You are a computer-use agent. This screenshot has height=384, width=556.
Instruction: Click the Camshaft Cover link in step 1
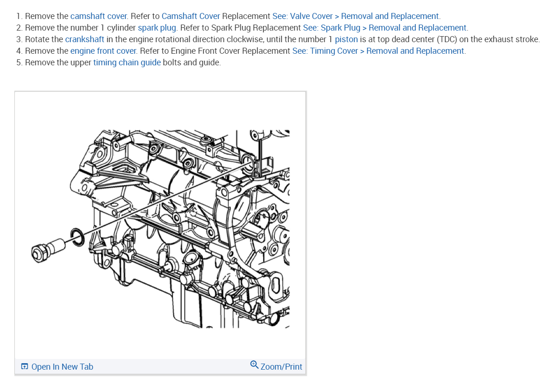191,16
